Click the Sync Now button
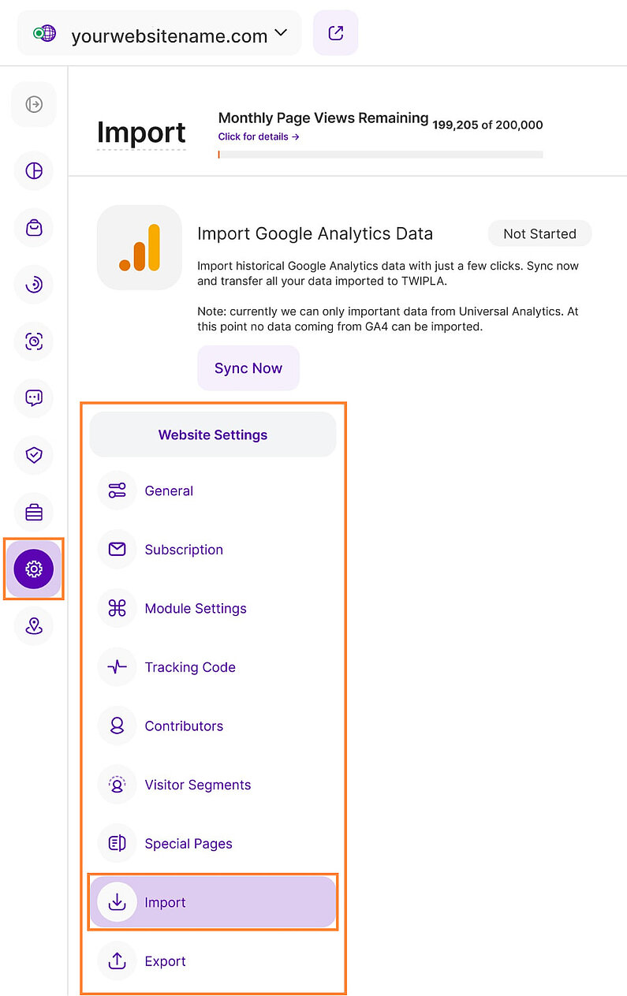The image size is (627, 996). (248, 367)
